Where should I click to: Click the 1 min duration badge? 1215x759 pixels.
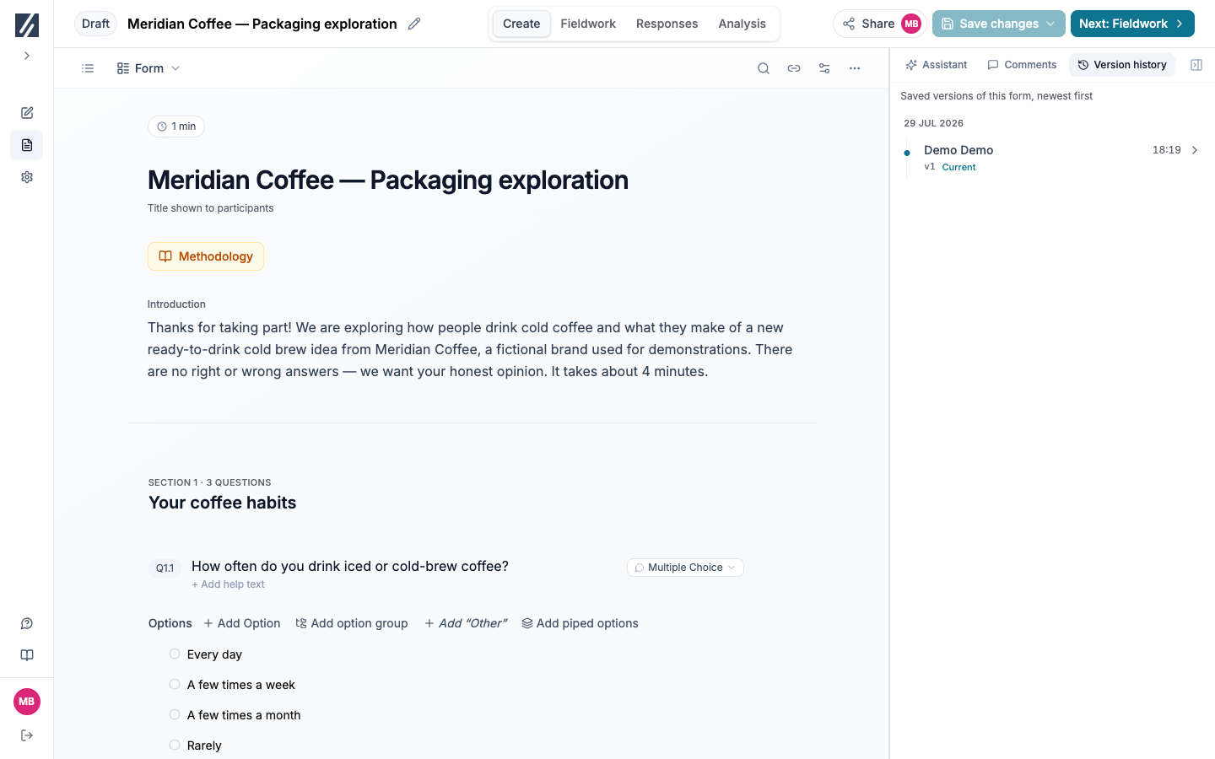pyautogui.click(x=176, y=126)
